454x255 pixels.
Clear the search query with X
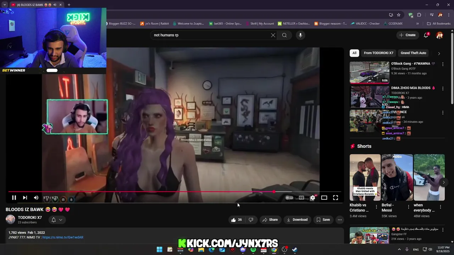tap(273, 35)
